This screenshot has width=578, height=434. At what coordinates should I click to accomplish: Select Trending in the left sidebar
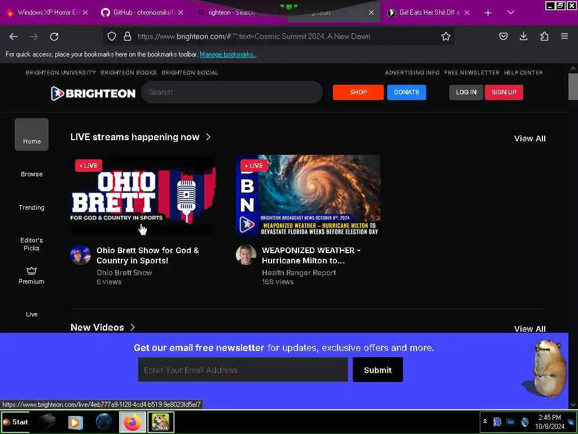(32, 207)
